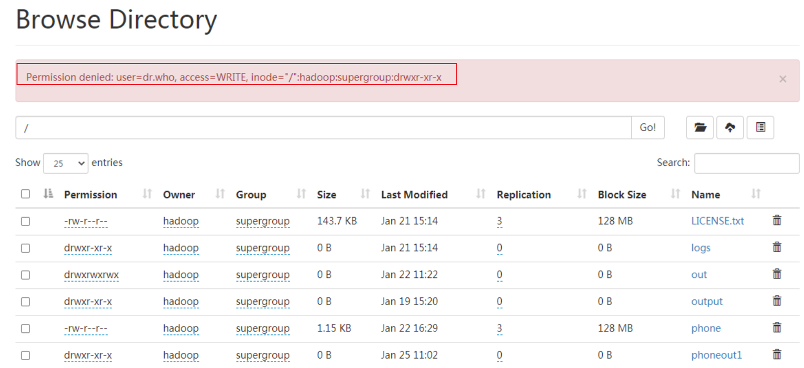Screen dimensions: 804x368
Task: Sort by the Owner column header
Action: (179, 194)
